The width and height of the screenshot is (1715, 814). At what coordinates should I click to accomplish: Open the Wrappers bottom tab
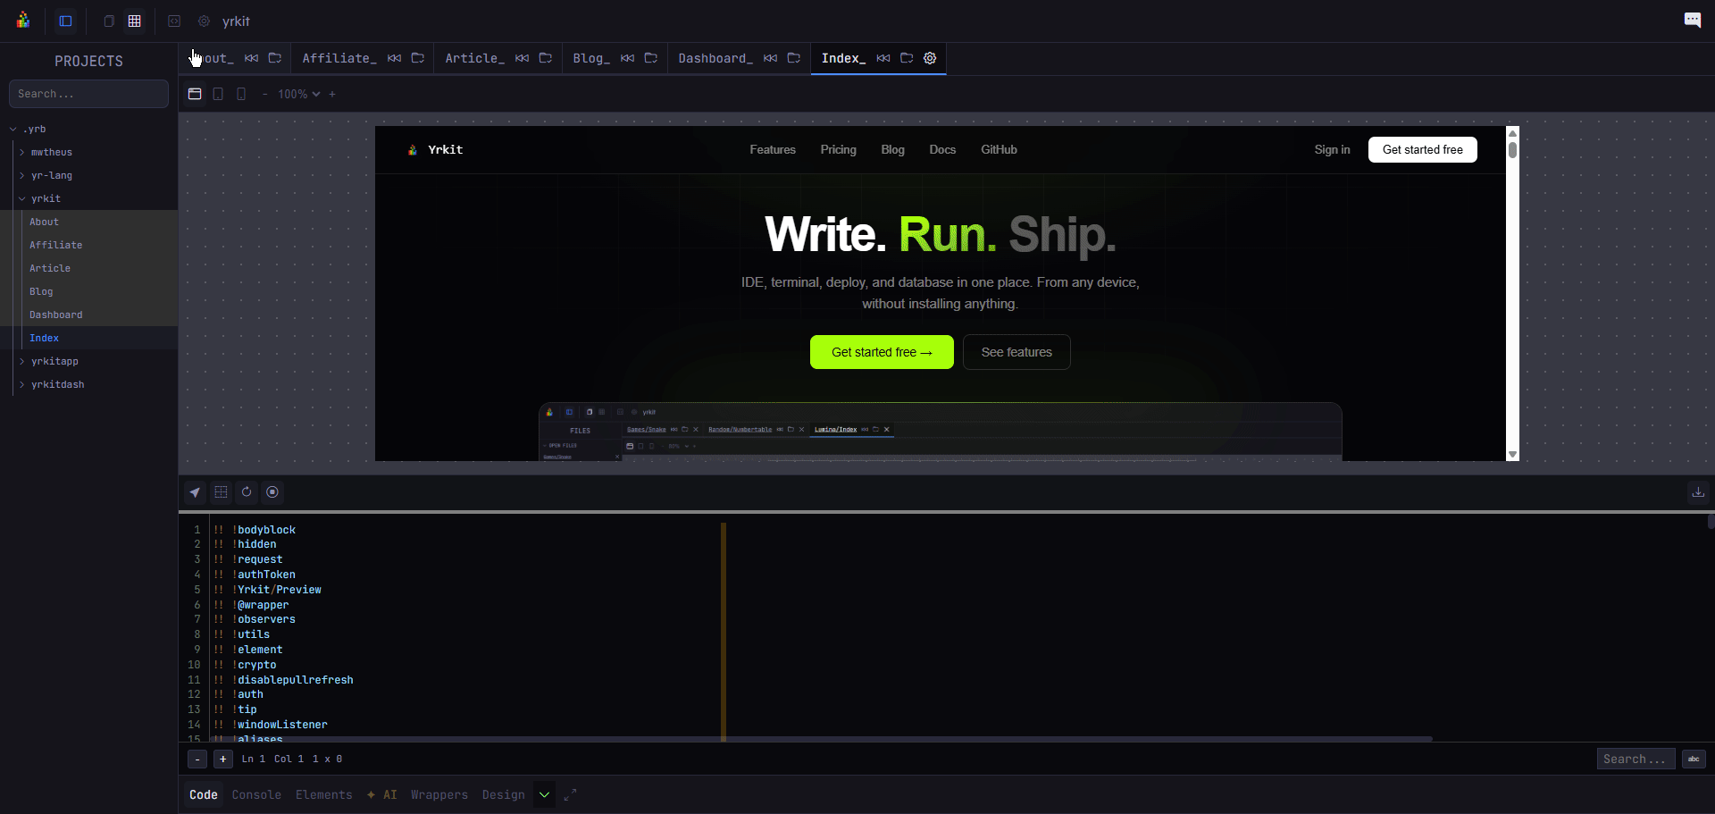[439, 795]
